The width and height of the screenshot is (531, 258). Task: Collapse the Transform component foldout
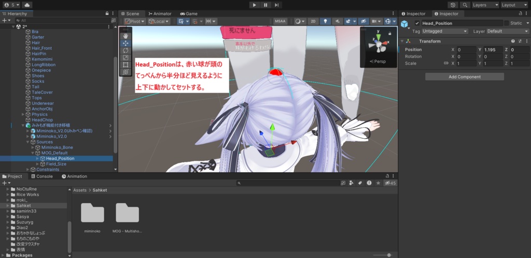click(x=402, y=41)
